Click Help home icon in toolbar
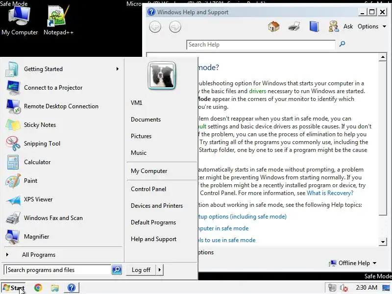This screenshot has width=392, height=294. pos(274,26)
